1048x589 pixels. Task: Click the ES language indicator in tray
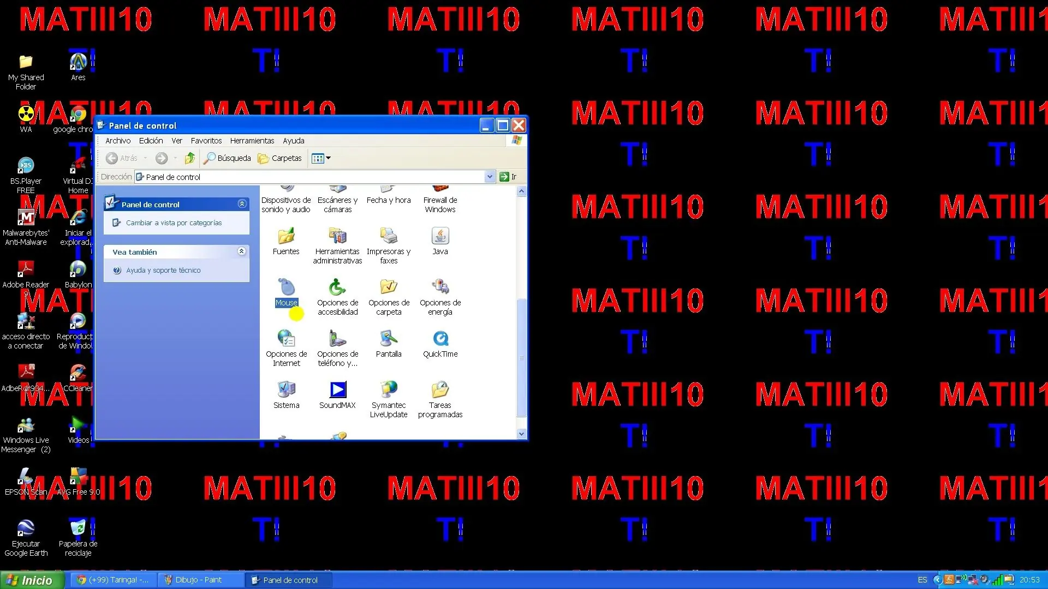[922, 580]
